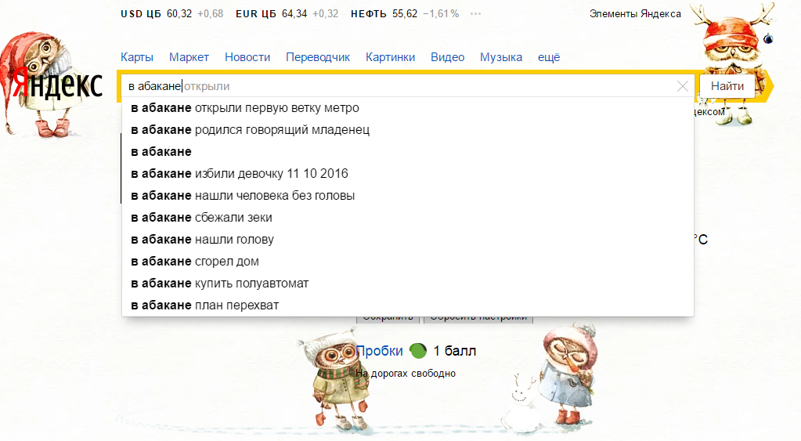
Task: Select the plain 'в абакане' suggestion
Action: click(x=408, y=152)
